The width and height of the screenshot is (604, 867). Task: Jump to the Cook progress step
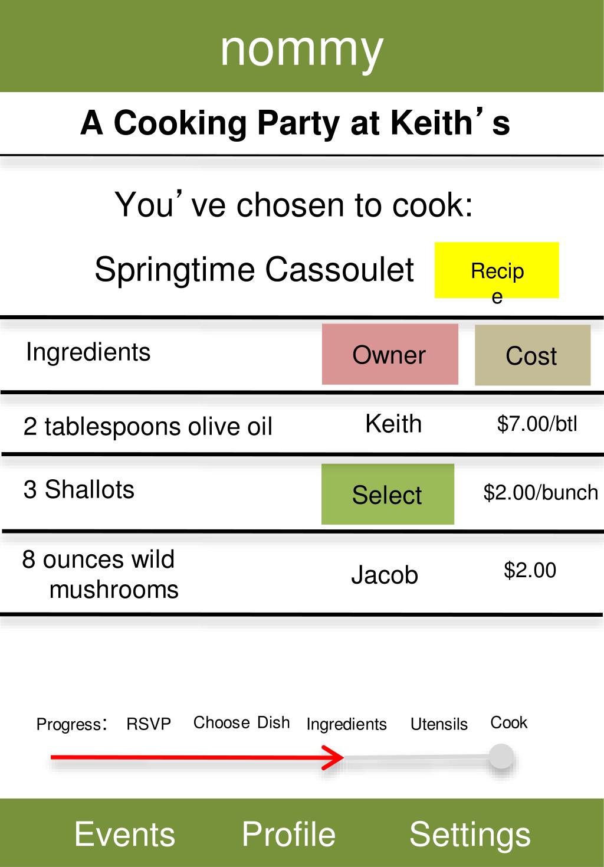click(x=509, y=722)
